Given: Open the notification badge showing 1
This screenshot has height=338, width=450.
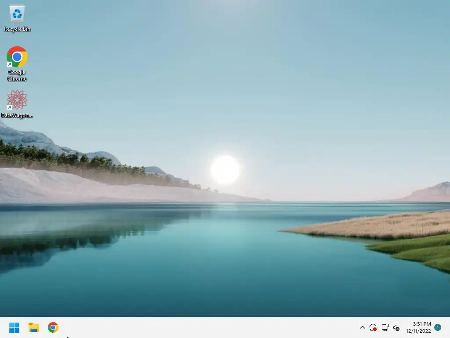Looking at the screenshot, I should coord(438,327).
